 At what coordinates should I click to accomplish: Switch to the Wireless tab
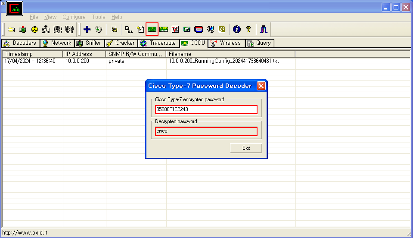227,43
